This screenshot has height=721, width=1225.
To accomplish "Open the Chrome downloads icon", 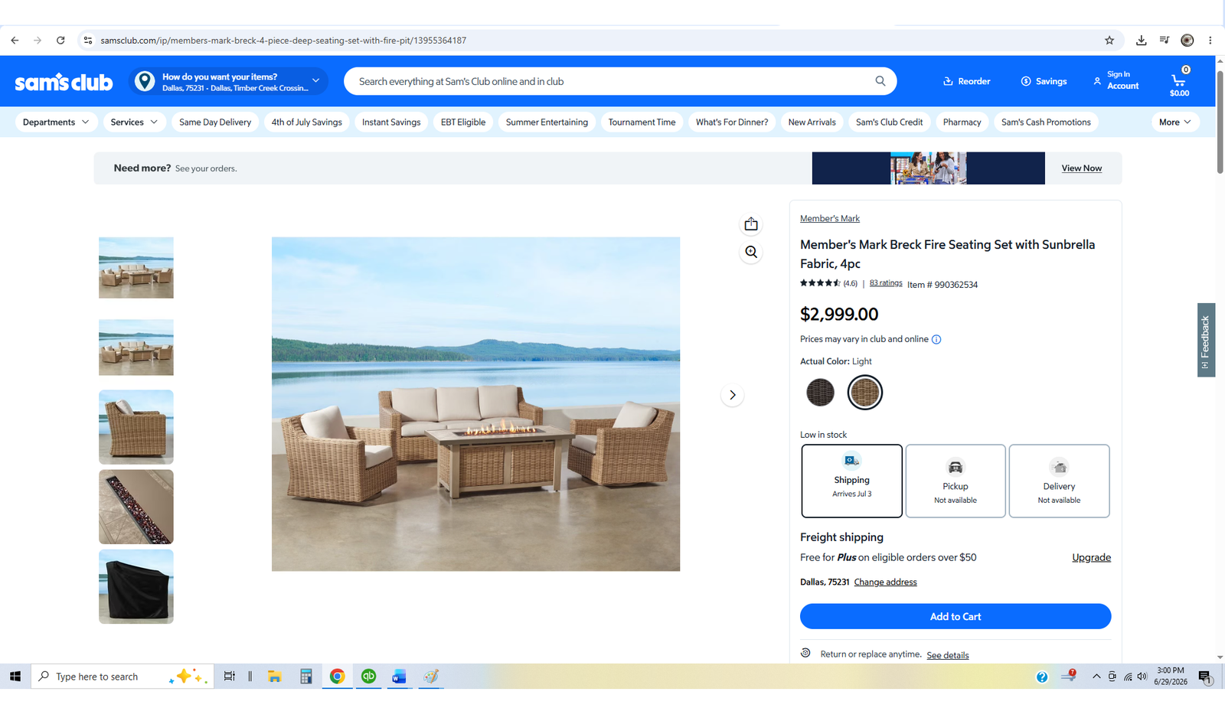I will point(1142,41).
